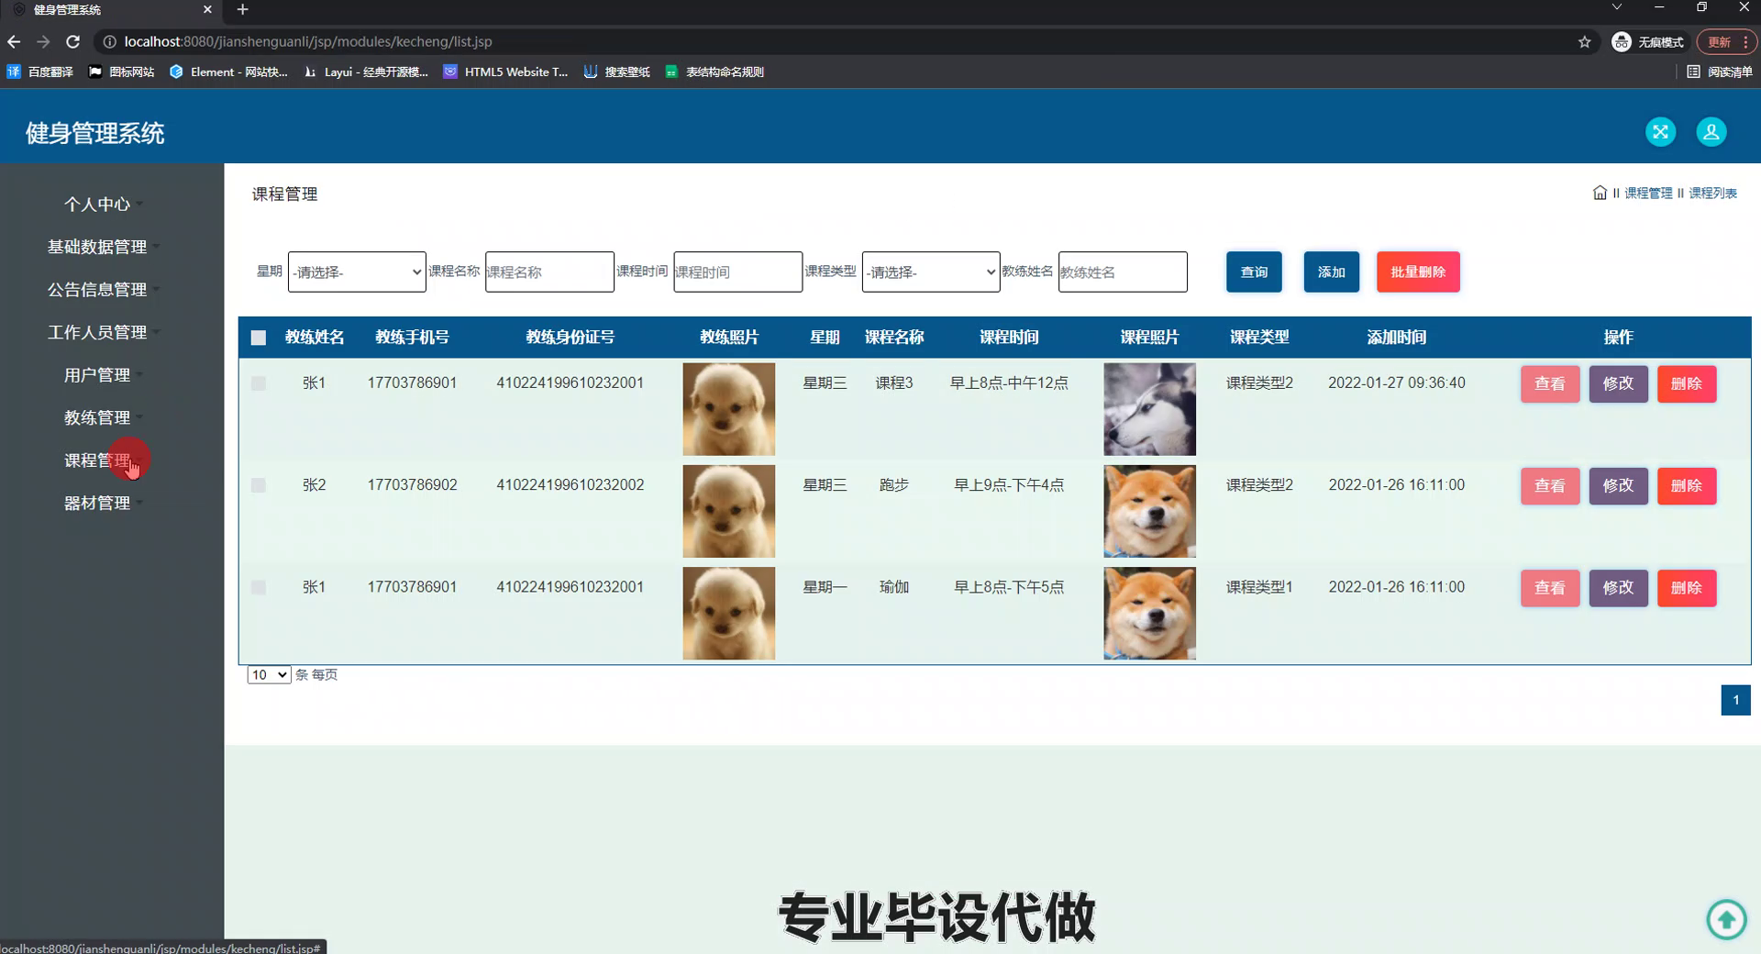Open the 搜索壁纸 bookmark

point(616,72)
